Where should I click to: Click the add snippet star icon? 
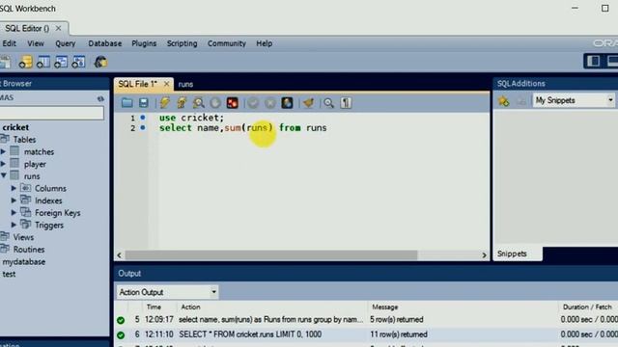coord(503,101)
